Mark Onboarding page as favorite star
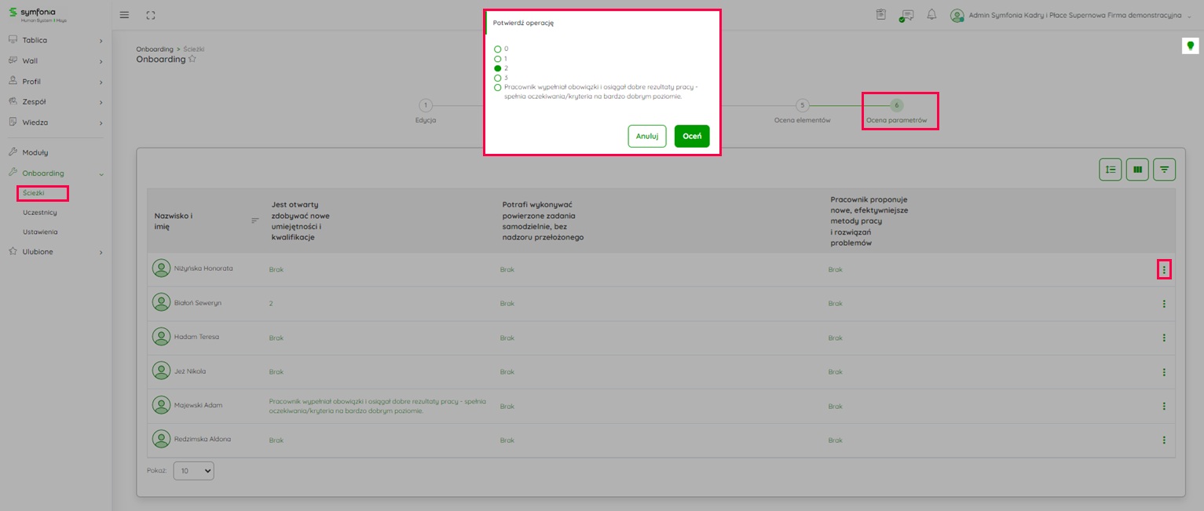This screenshot has width=1204, height=511. pyautogui.click(x=192, y=59)
